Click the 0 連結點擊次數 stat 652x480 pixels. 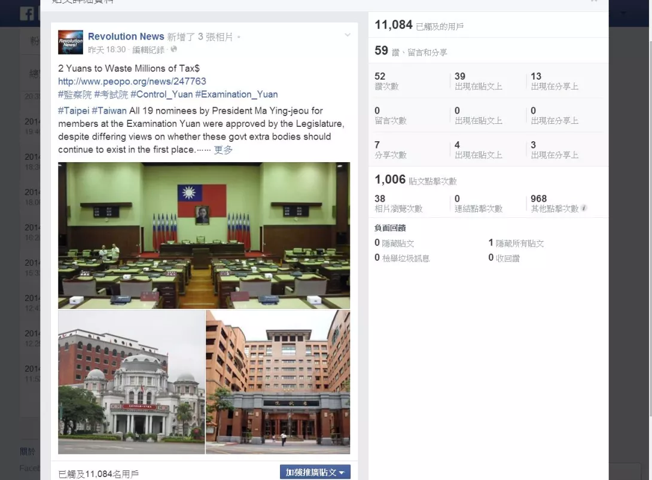click(x=479, y=203)
